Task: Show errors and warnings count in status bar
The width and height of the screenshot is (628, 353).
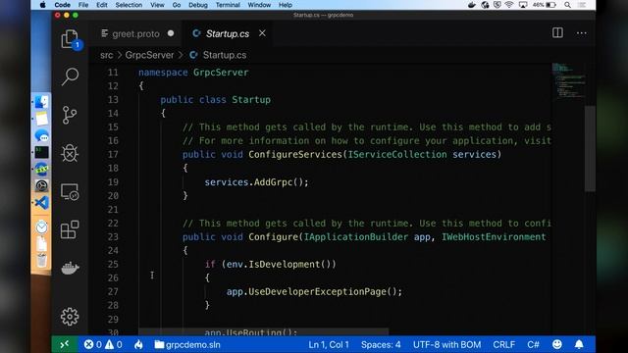Action: tap(103, 344)
